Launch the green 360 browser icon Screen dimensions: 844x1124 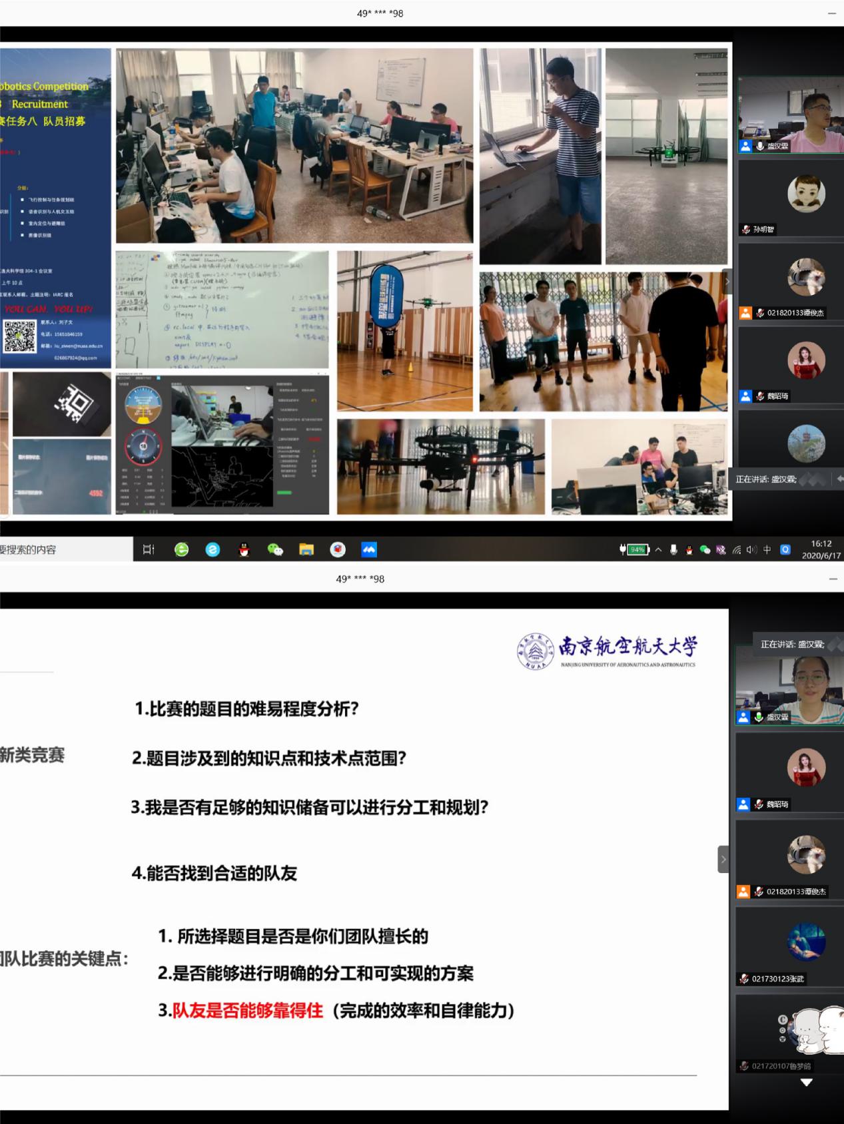[181, 549]
